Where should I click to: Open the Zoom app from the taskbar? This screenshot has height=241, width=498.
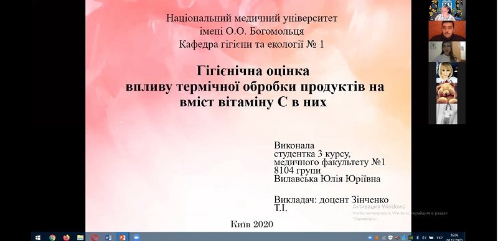[x=136, y=237]
